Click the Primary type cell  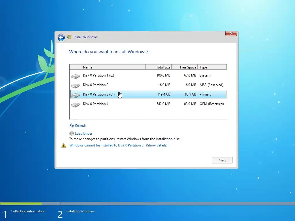pos(205,94)
